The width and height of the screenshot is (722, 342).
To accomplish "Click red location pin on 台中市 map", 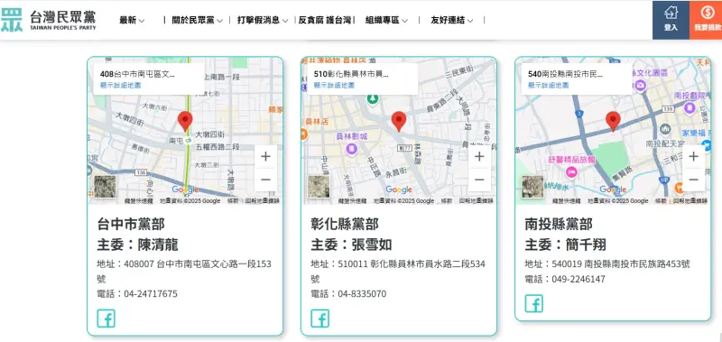I will pyautogui.click(x=185, y=121).
